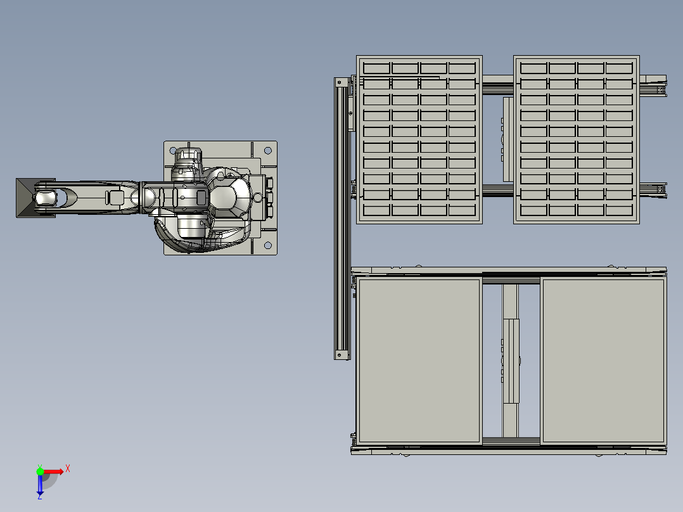Click the green Y axis dot of the triad

click(40, 471)
